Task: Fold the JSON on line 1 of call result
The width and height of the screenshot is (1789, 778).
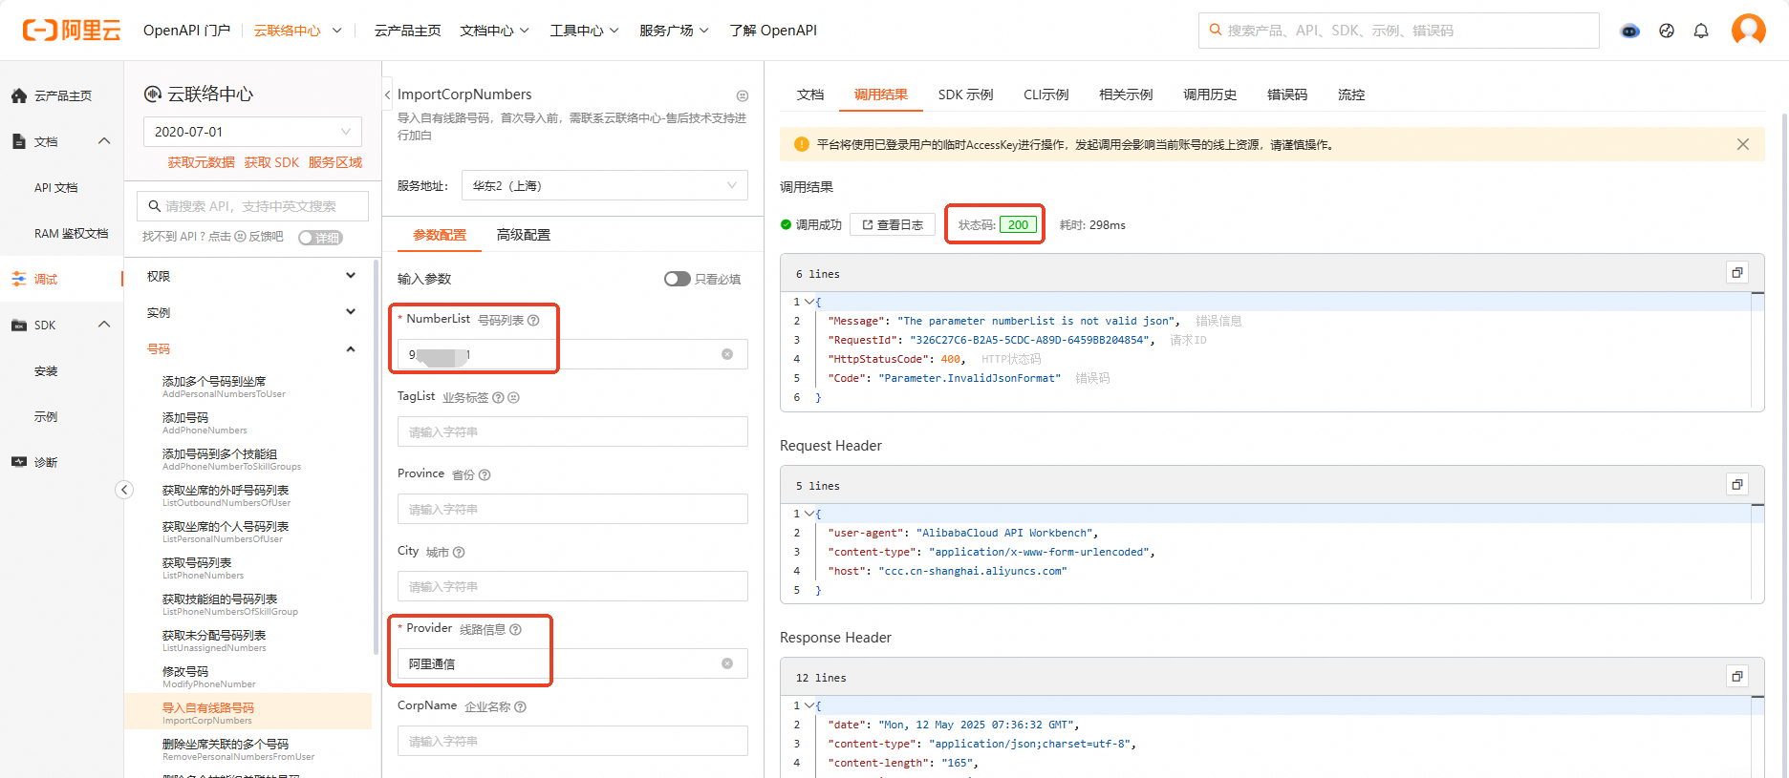Action: click(809, 302)
